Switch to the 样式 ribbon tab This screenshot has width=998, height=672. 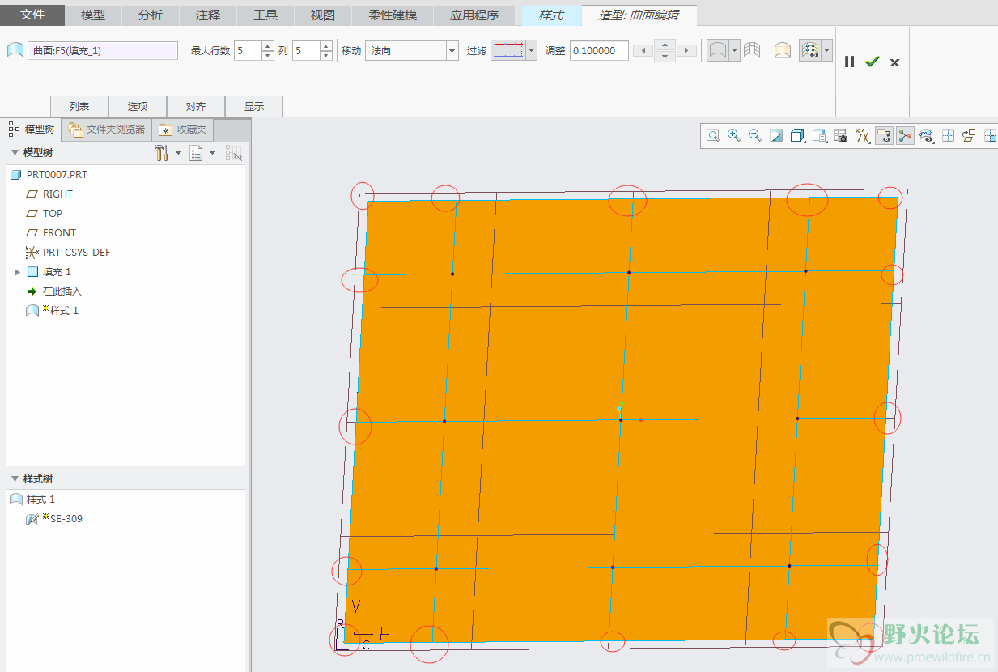(551, 15)
